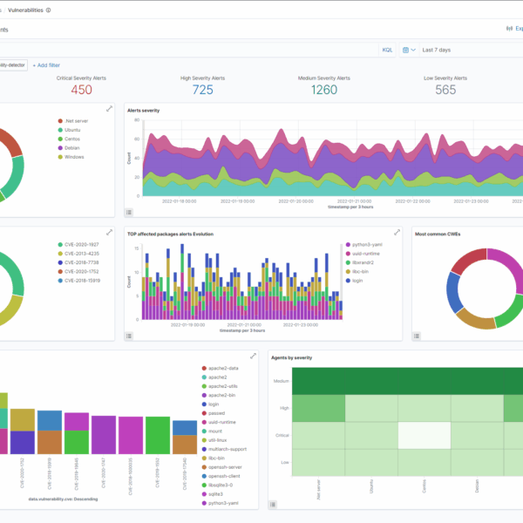Open the Vulnerabilities breadcrumb tab
Viewport: 523px width, 523px height.
click(24, 10)
